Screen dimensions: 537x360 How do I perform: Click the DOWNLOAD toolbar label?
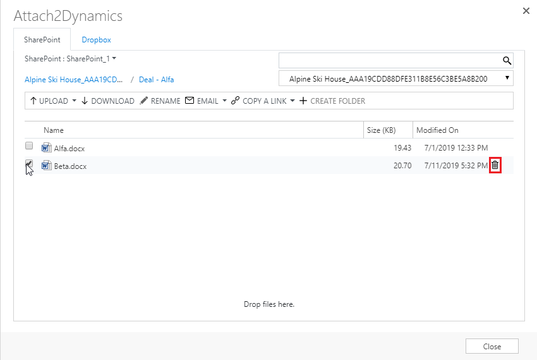(112, 101)
